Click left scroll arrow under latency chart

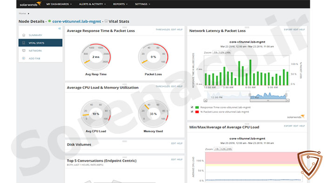click(205, 100)
